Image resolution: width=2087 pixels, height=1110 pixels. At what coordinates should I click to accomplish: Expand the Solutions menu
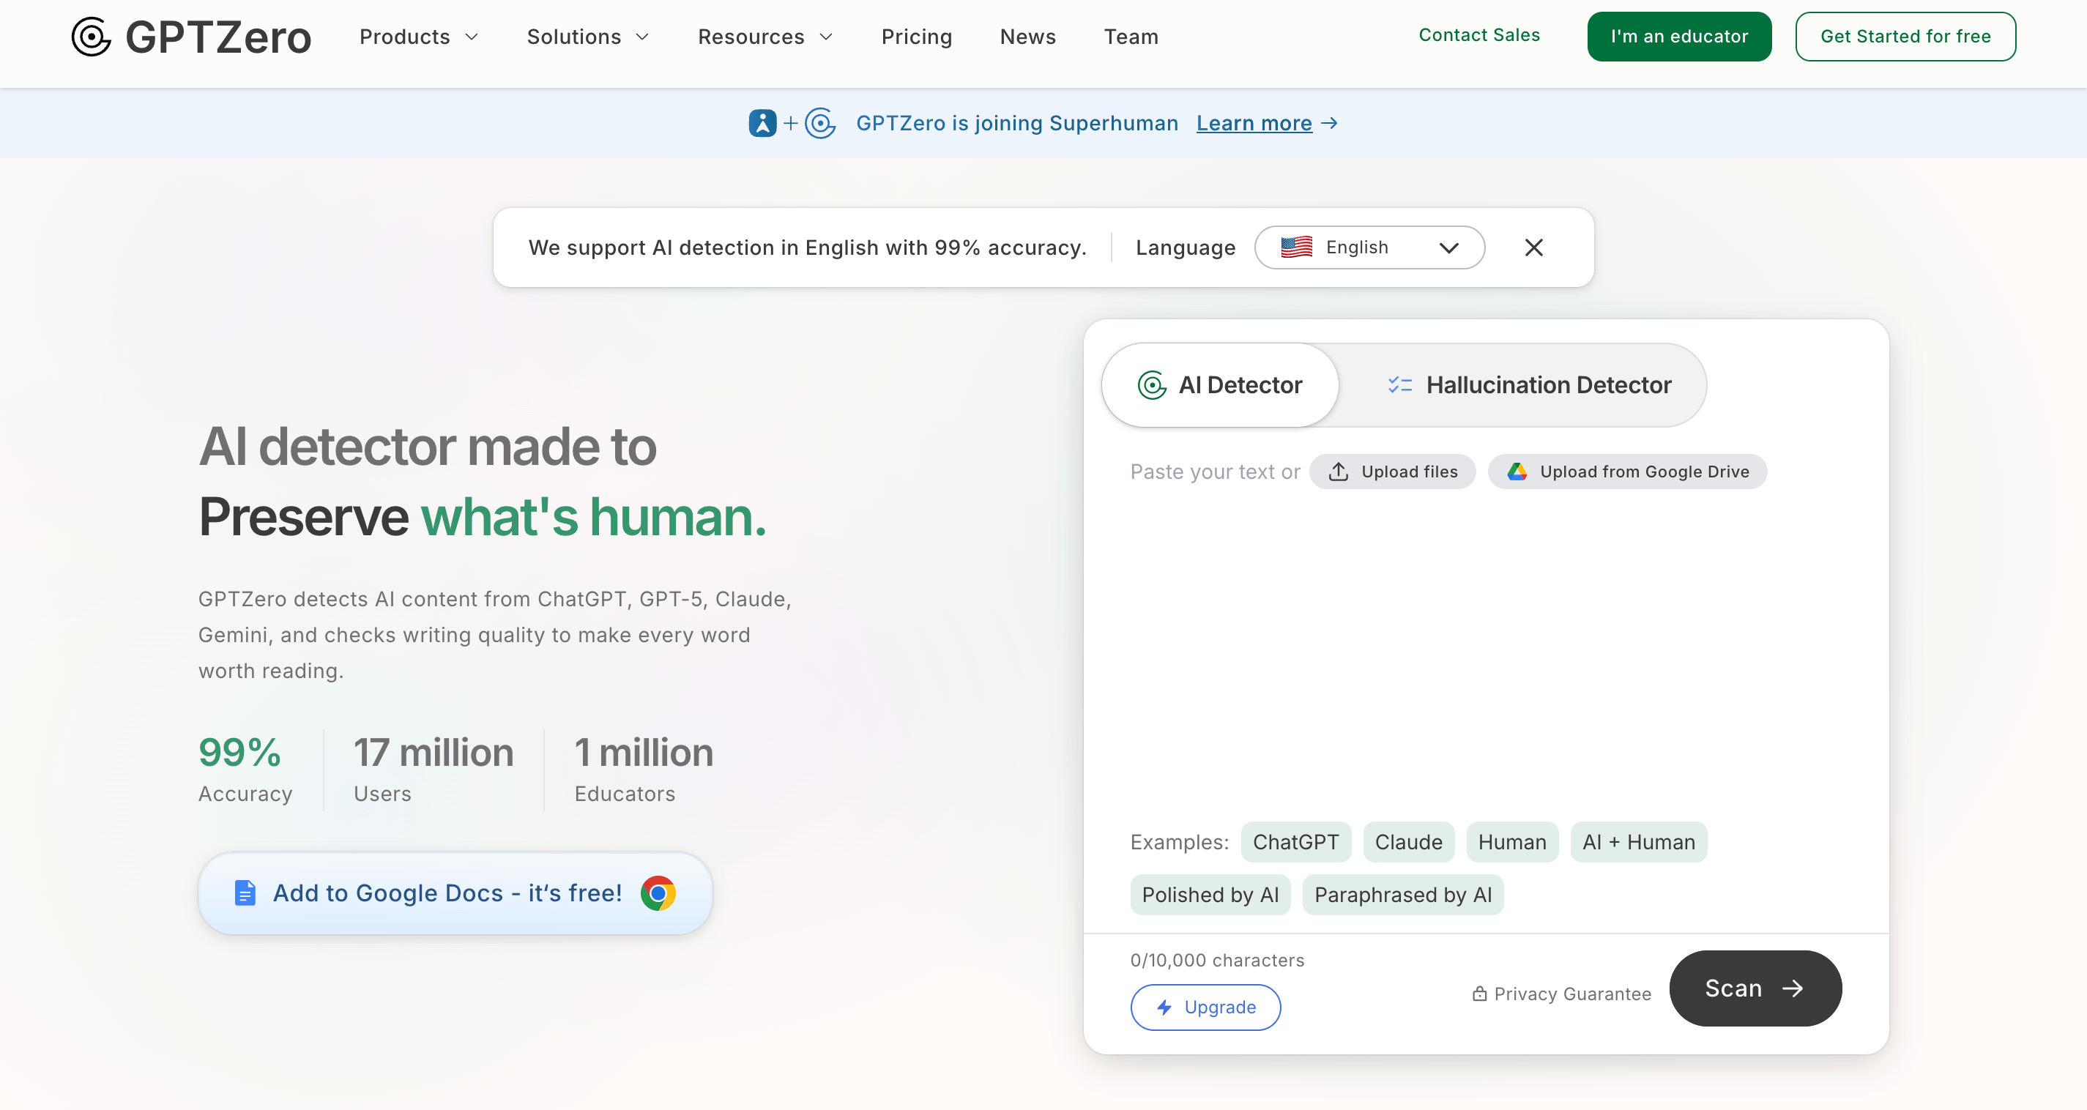[x=588, y=37]
